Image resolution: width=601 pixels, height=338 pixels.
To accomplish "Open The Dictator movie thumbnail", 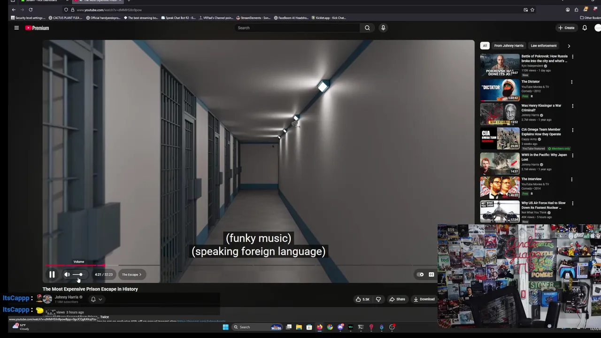I will (500, 90).
